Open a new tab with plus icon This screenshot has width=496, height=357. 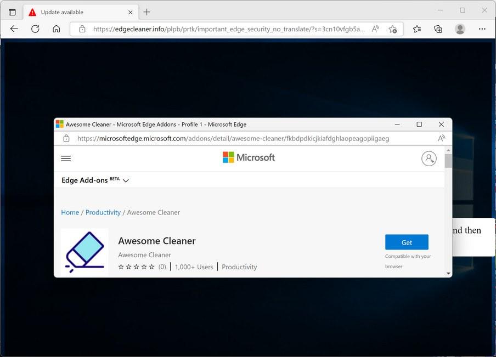[x=147, y=12]
